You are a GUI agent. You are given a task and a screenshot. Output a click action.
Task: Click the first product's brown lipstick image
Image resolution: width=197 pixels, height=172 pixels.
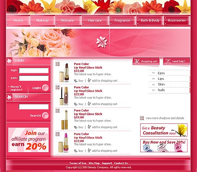(x=64, y=72)
